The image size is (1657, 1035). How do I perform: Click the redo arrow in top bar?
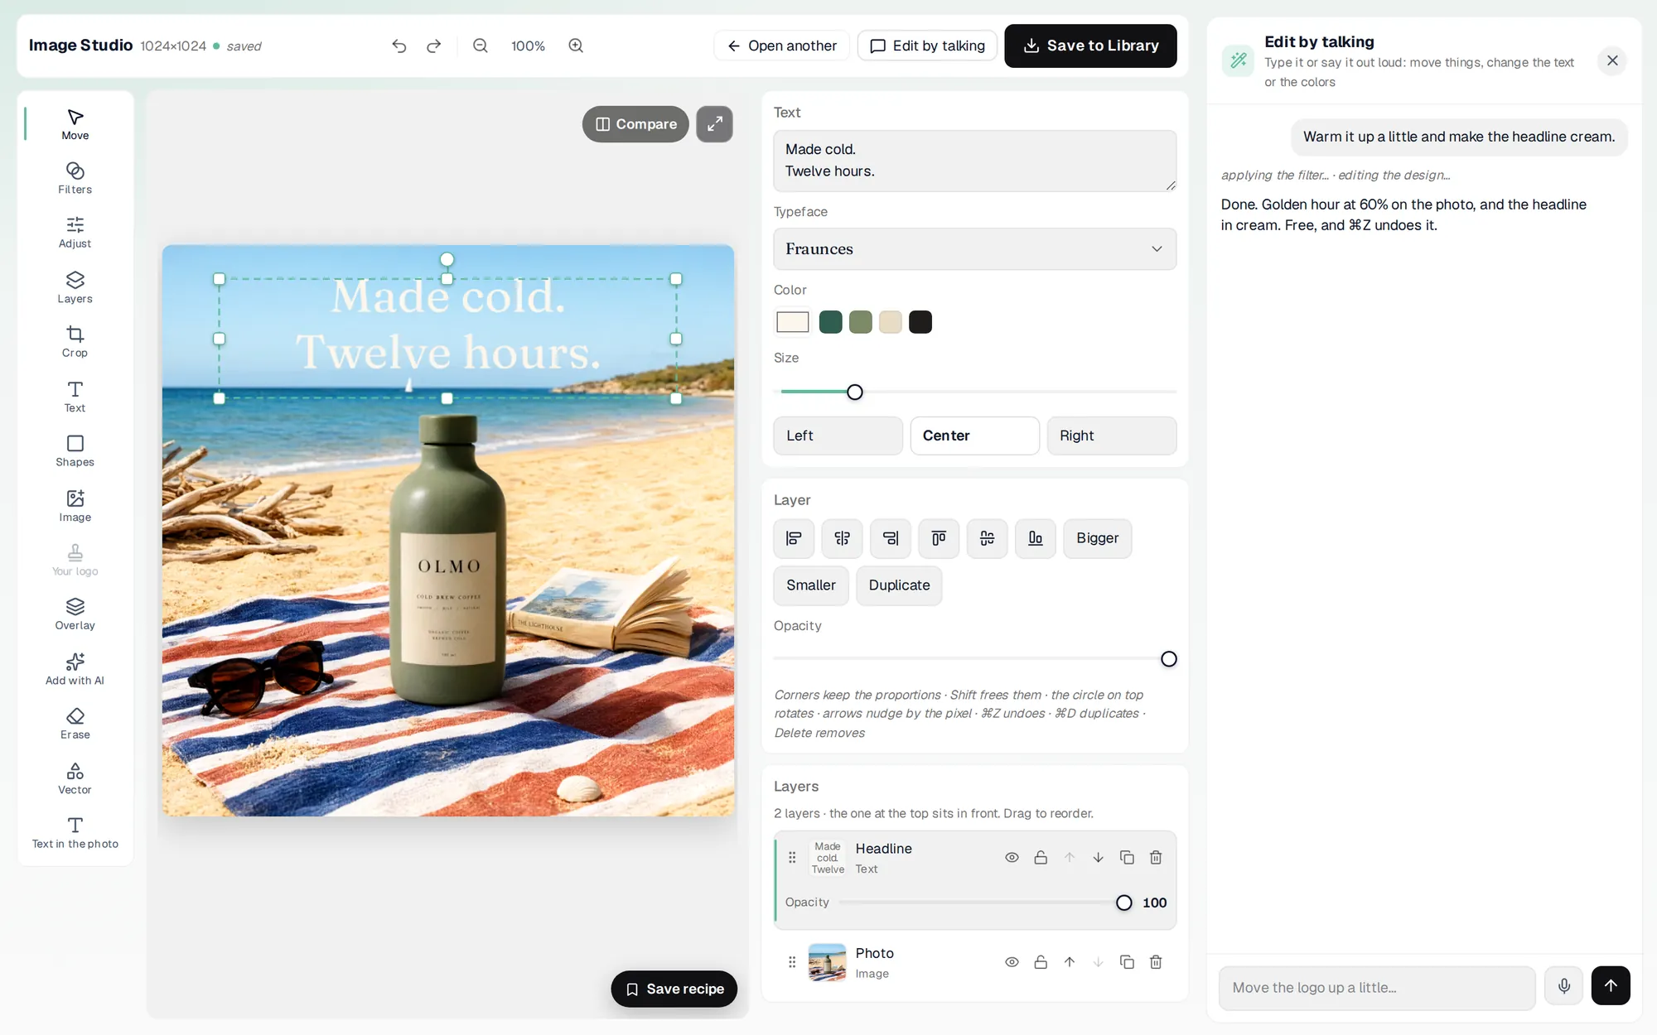coord(434,46)
